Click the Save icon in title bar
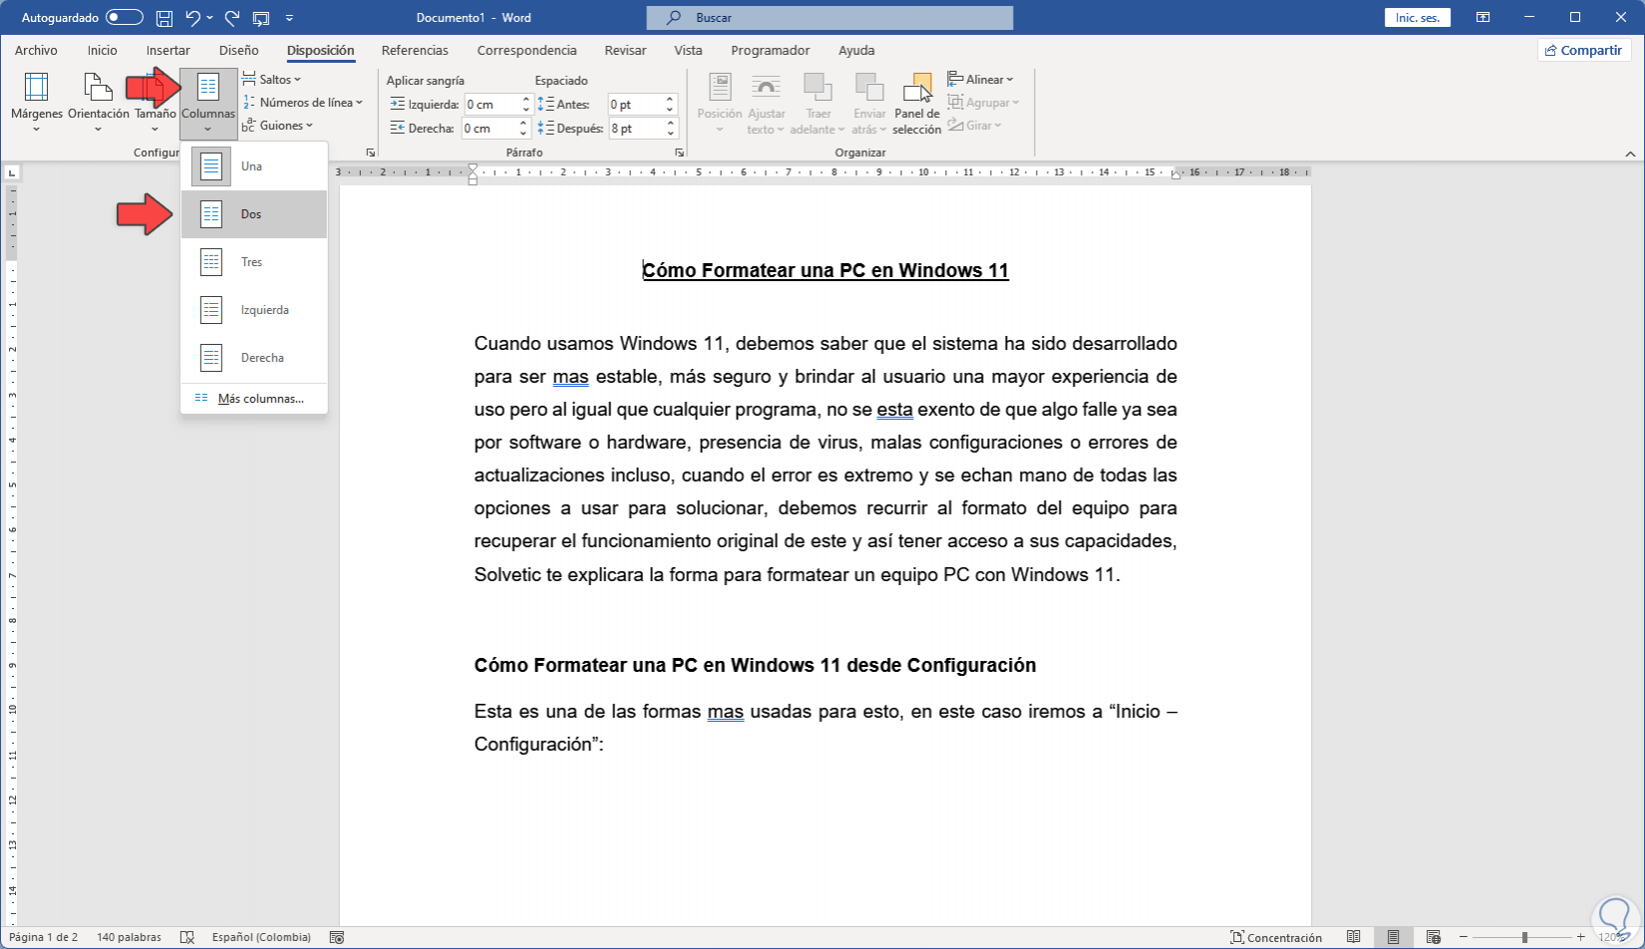 point(164,18)
